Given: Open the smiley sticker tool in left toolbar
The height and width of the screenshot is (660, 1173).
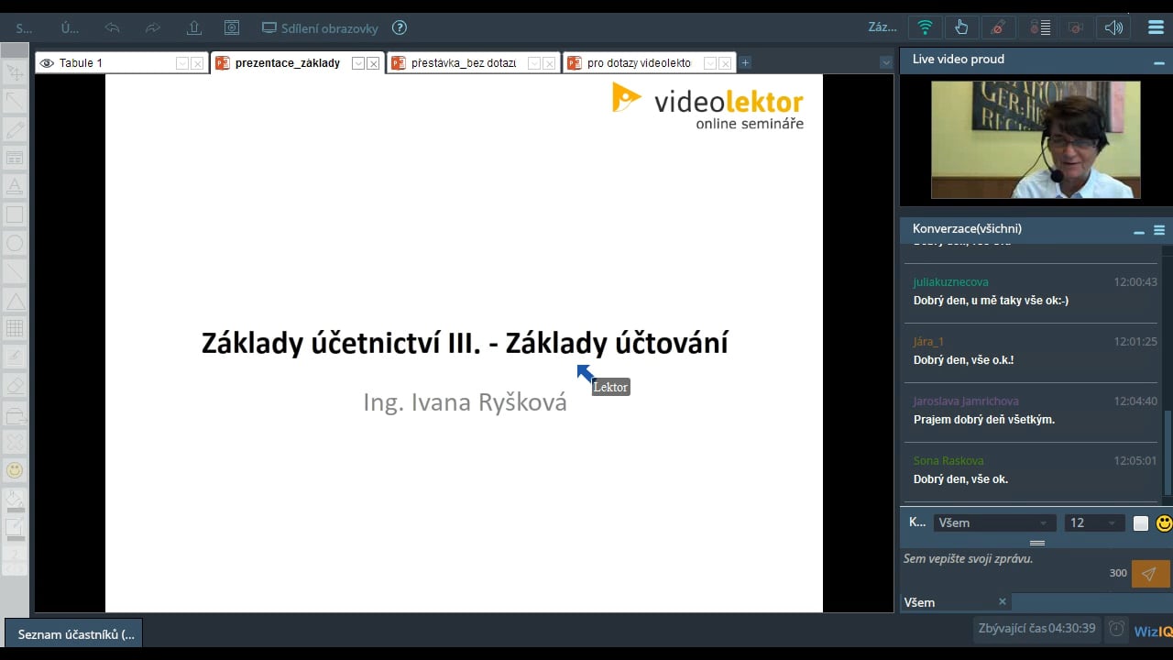Looking at the screenshot, I should [15, 470].
